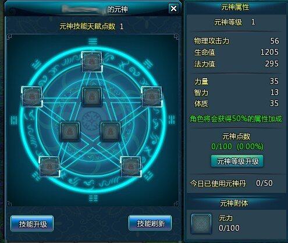Viewport: 288px width, 243px height.
Task: Select the inner lower-right skill slot
Action: click(x=111, y=132)
